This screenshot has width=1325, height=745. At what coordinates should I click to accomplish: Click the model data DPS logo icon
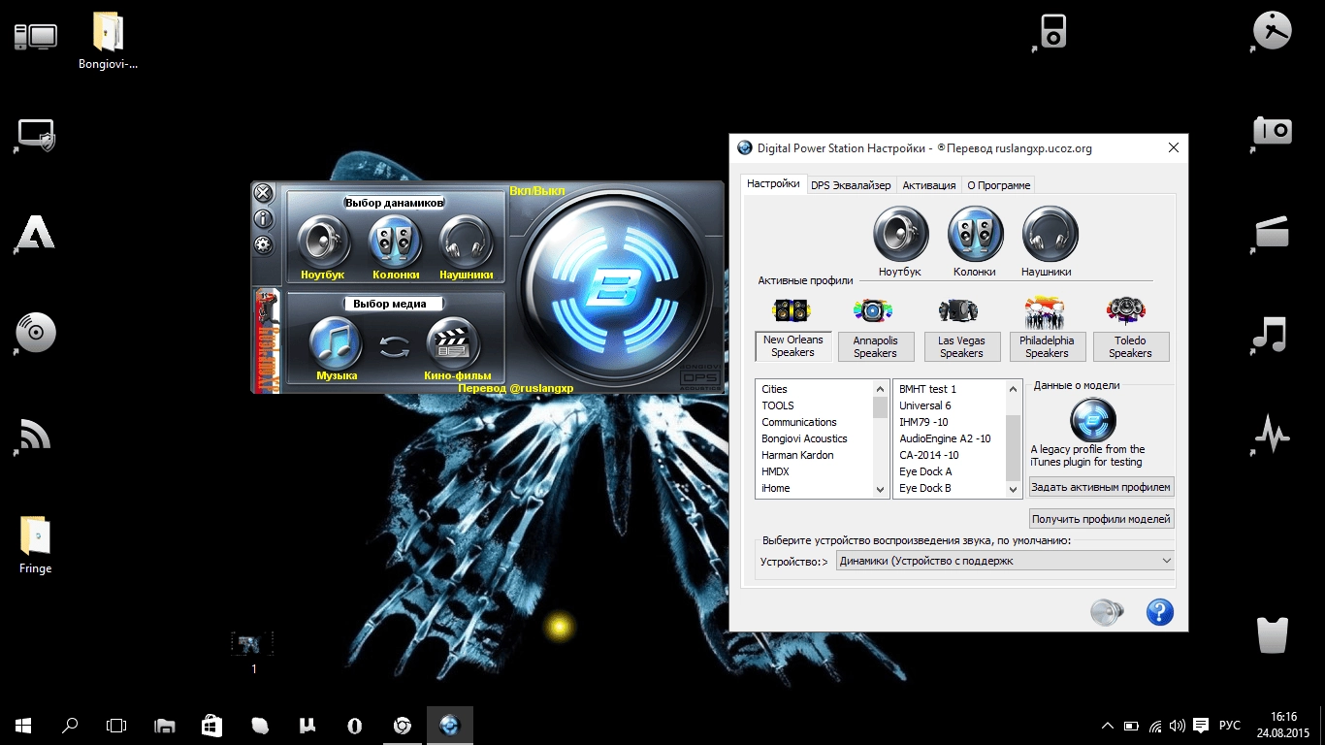coord(1093,420)
